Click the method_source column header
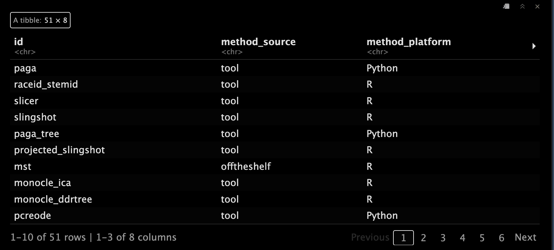Screen dimensions: 554x250 (x=258, y=42)
